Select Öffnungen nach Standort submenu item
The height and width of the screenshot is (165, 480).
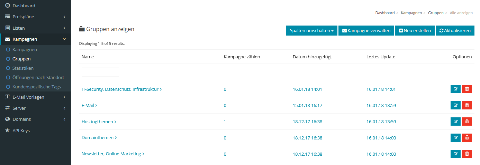coord(38,78)
